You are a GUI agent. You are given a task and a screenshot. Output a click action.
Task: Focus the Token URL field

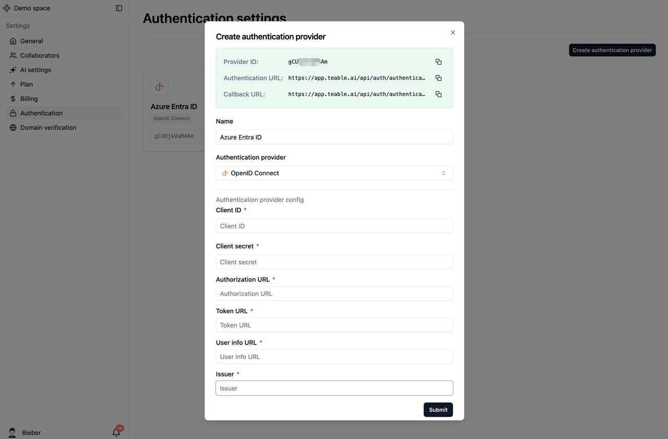coord(334,325)
